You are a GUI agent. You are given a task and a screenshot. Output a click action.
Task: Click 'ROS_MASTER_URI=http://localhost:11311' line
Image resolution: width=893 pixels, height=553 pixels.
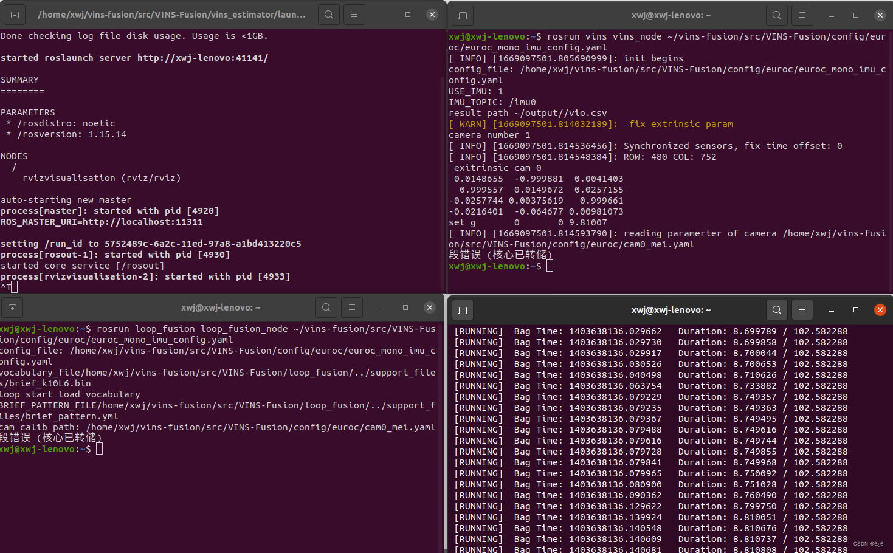point(102,222)
